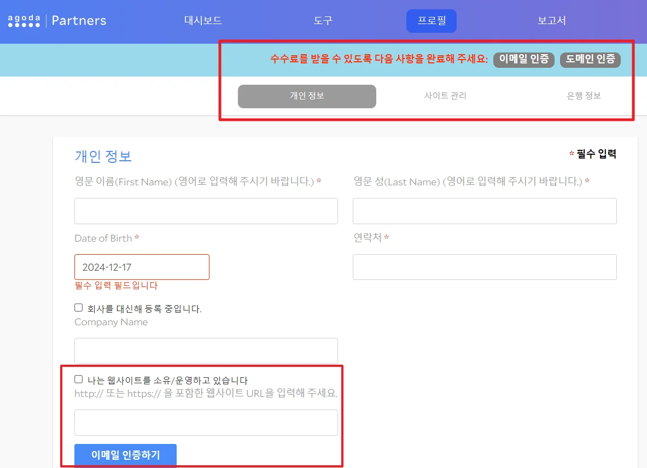The height and width of the screenshot is (468, 647).
Task: Switch to the 사이트 관리 tab
Action: tap(444, 96)
